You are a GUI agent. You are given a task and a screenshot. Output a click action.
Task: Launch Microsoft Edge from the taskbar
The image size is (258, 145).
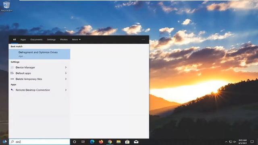[92, 142]
